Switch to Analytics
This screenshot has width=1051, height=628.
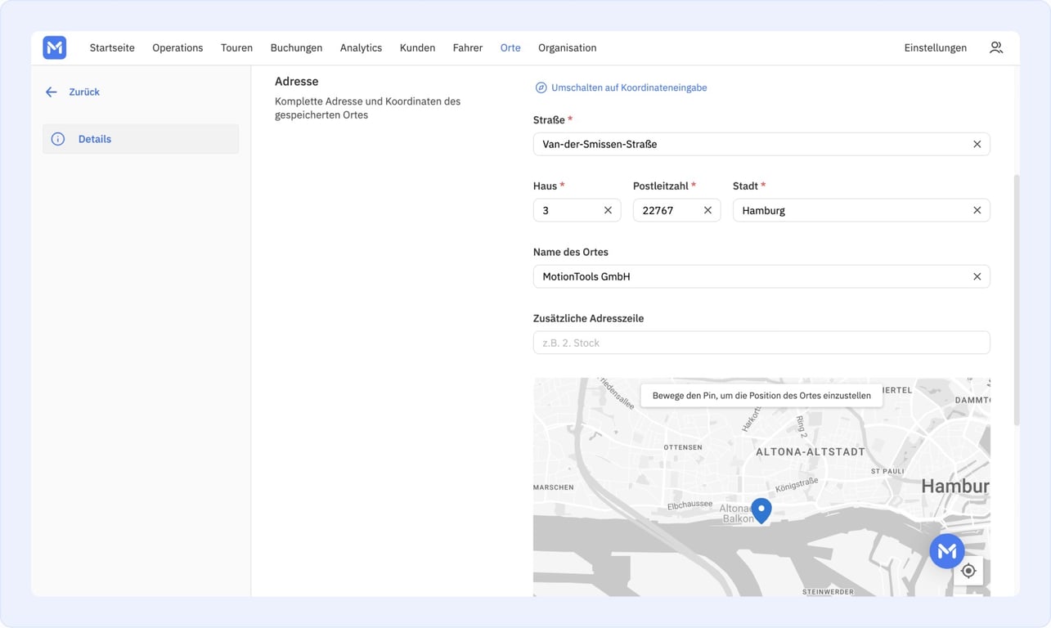point(361,47)
